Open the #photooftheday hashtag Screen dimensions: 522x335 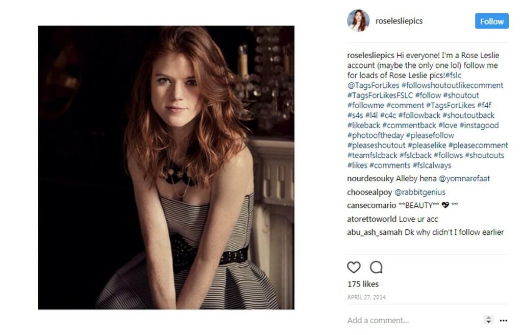coord(376,136)
